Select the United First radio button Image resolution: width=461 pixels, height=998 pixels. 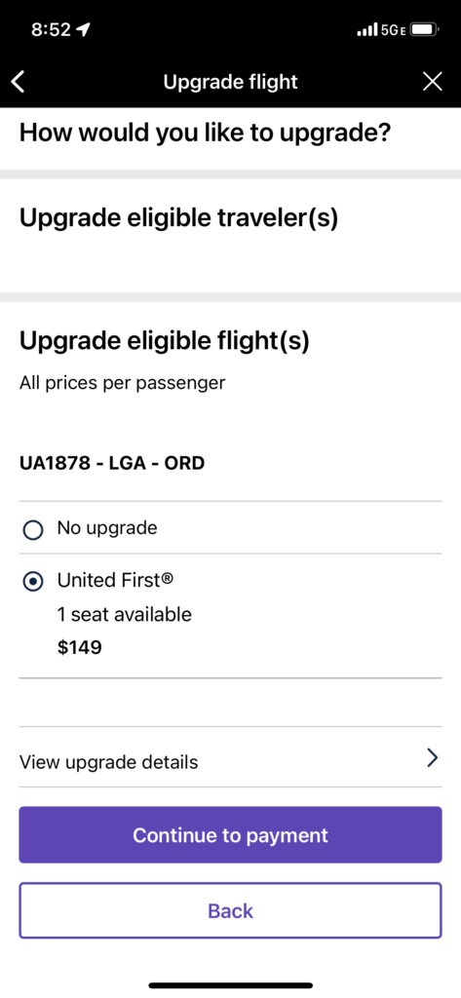click(x=32, y=582)
